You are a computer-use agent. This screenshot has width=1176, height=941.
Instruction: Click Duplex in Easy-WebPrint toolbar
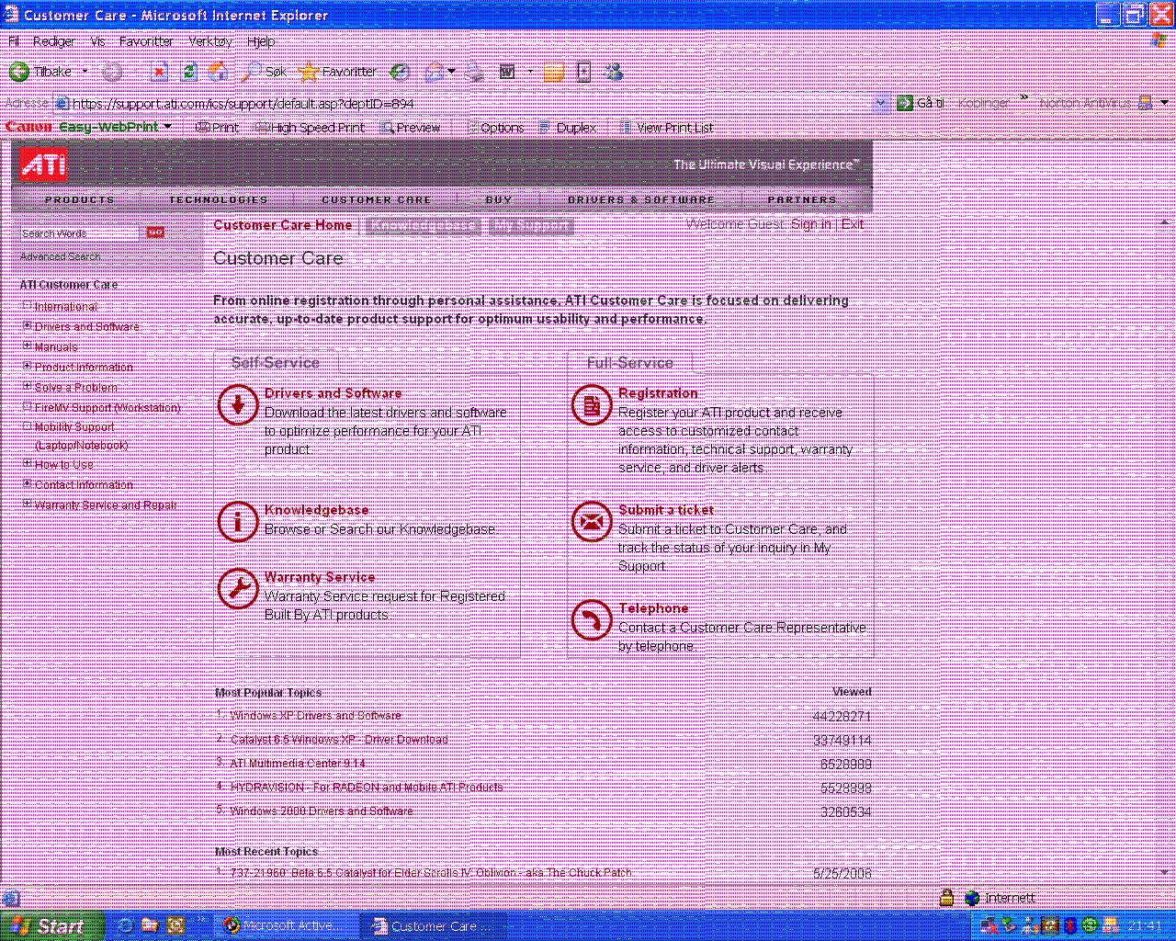568,128
